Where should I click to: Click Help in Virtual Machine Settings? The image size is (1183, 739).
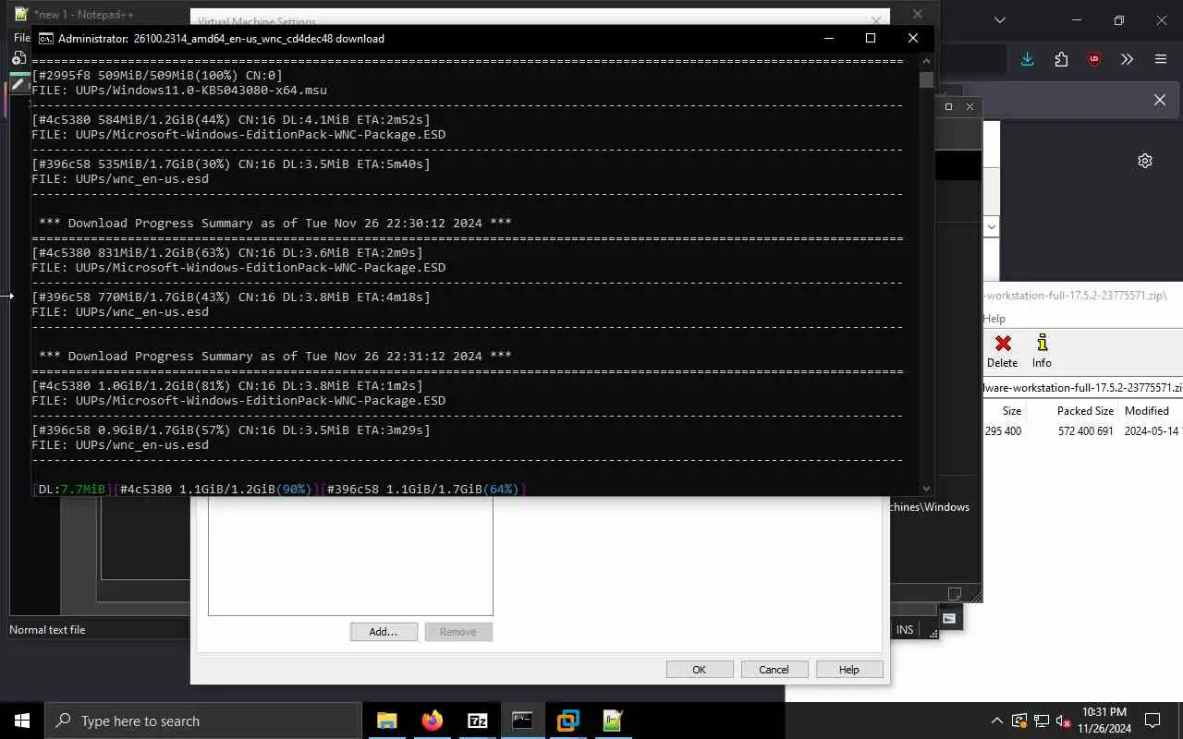coord(849,670)
